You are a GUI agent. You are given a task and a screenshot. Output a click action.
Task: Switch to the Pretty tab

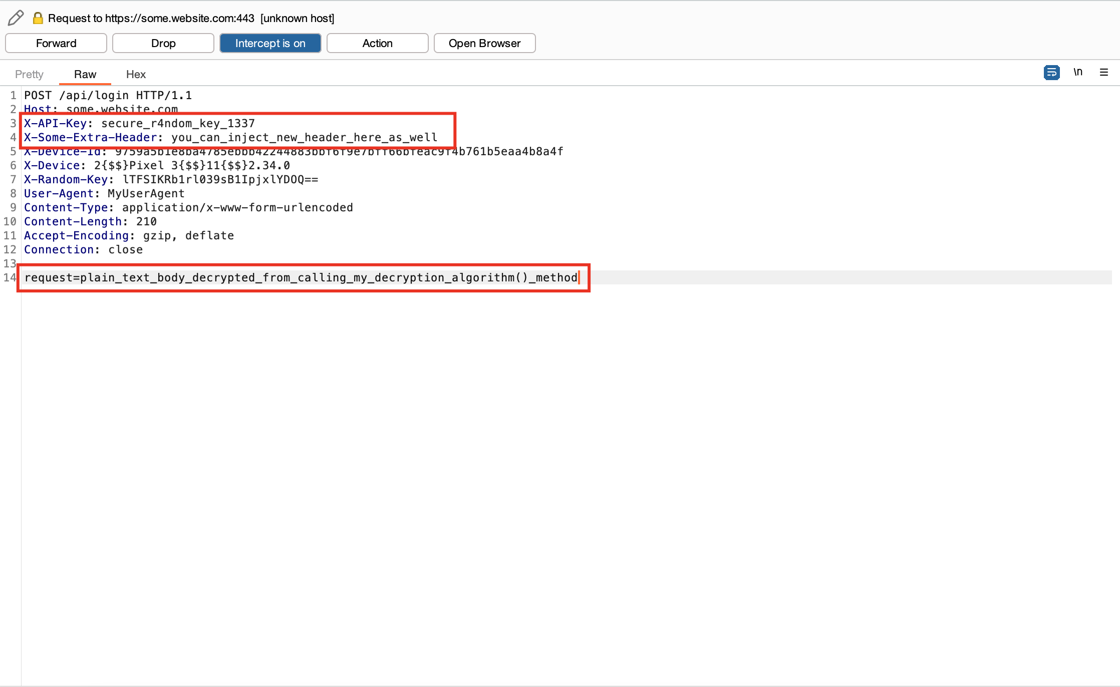coord(29,74)
